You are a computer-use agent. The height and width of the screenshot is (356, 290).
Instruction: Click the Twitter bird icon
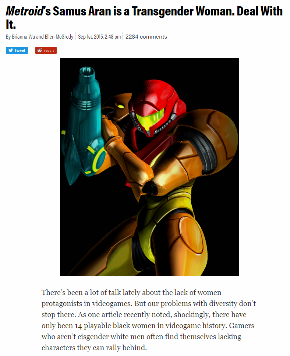tap(10, 50)
